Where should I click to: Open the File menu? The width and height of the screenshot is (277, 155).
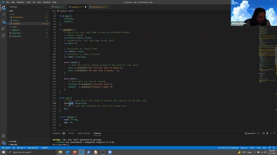tap(7, 2)
